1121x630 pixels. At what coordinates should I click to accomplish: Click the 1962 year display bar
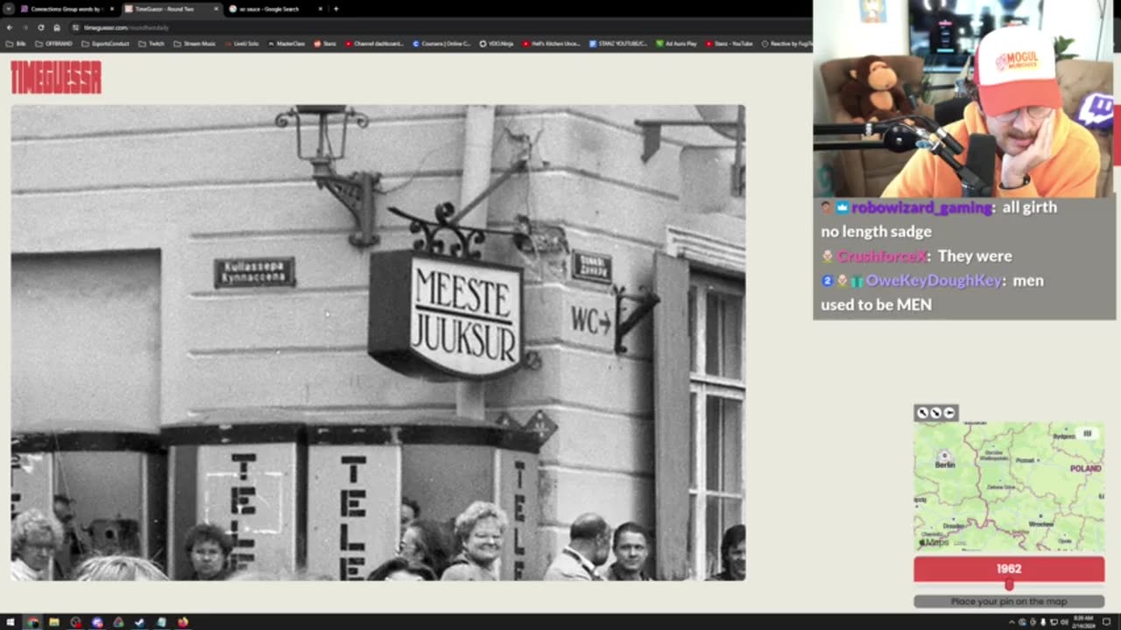[1009, 569]
